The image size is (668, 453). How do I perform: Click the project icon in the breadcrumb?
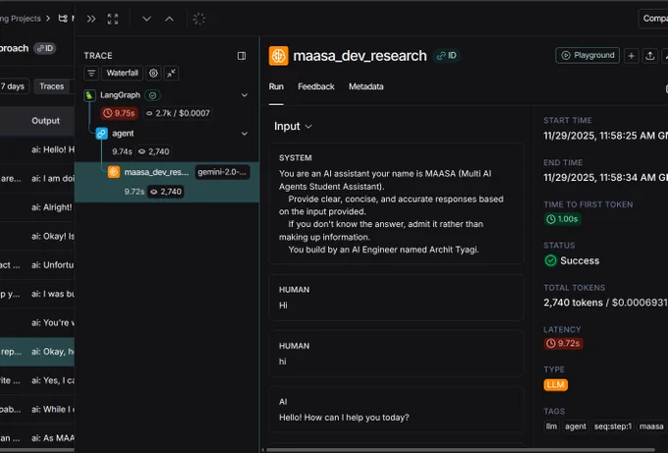(x=63, y=19)
